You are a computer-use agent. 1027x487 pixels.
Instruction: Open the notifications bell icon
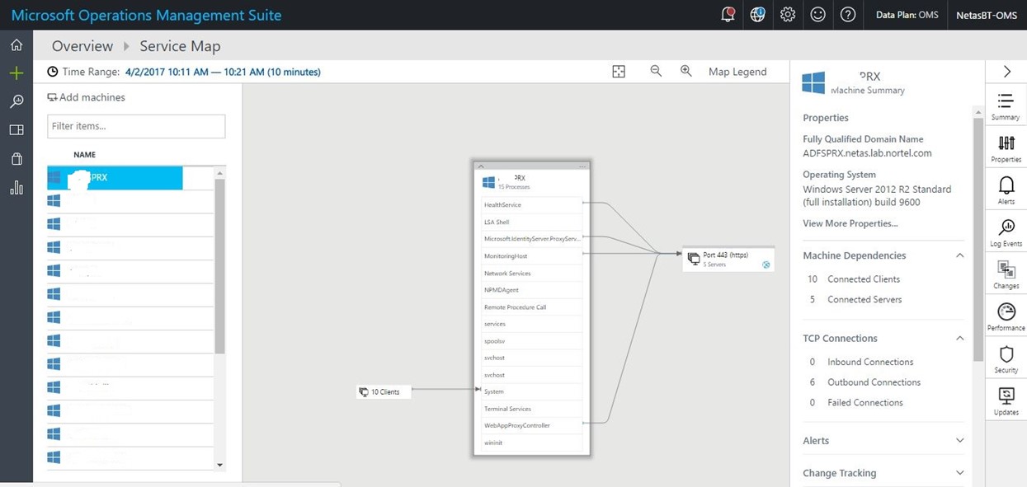728,14
